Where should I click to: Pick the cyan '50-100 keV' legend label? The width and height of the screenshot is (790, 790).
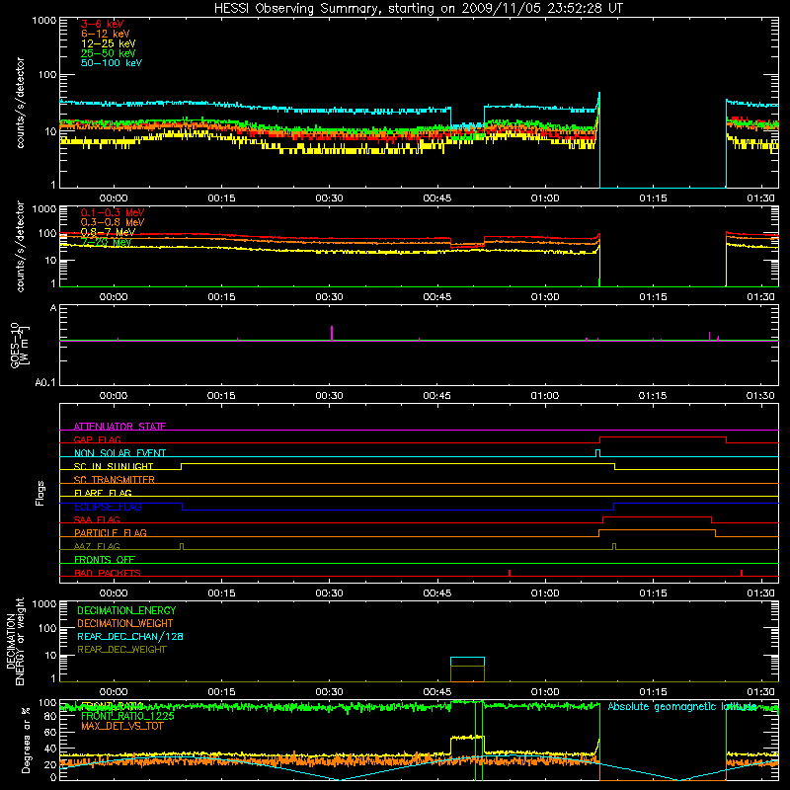(112, 63)
